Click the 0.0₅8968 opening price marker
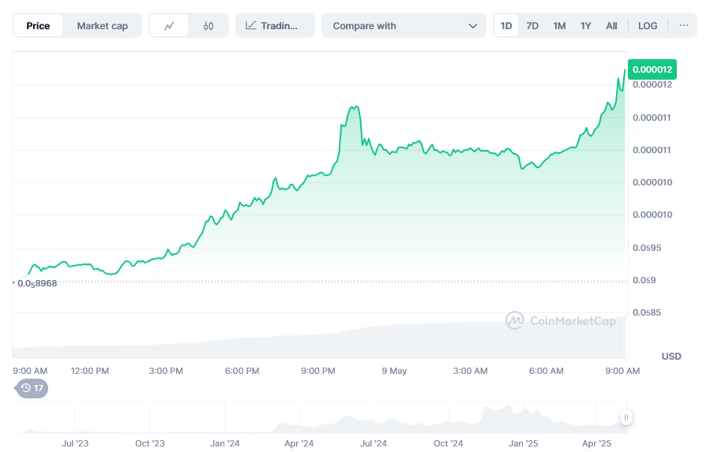The width and height of the screenshot is (710, 452). pos(37,283)
